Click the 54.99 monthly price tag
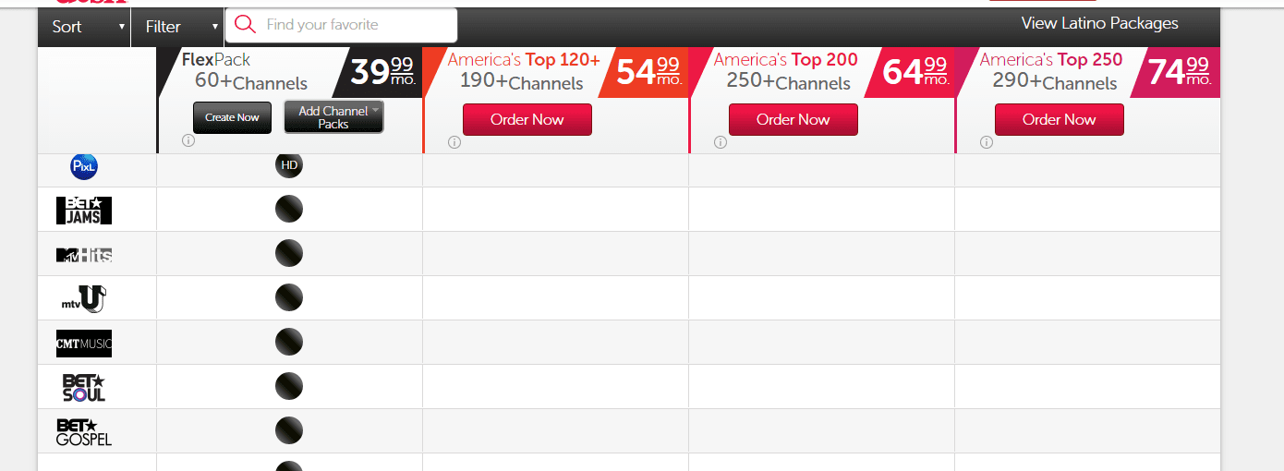Screen dimensions: 1284x471 click(648, 71)
